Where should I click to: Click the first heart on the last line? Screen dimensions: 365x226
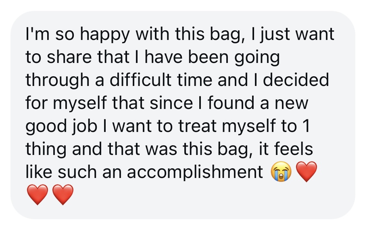[38, 195]
